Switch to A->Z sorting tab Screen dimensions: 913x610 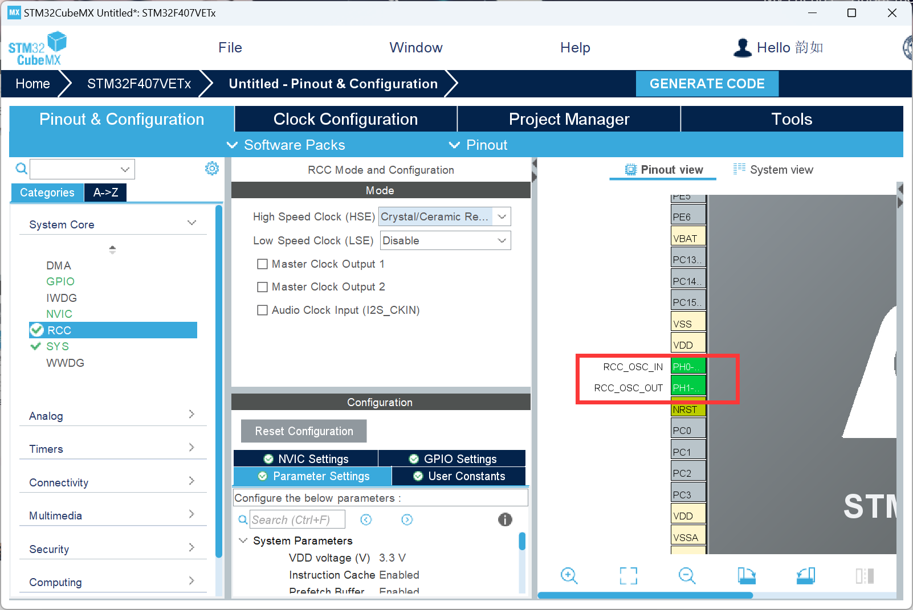(105, 193)
